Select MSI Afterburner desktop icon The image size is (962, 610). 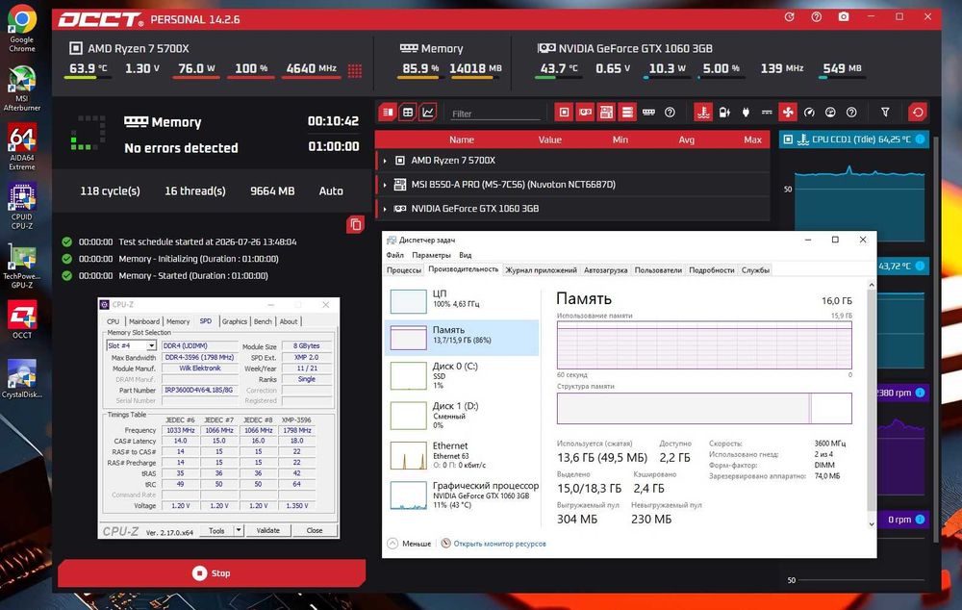[21, 88]
